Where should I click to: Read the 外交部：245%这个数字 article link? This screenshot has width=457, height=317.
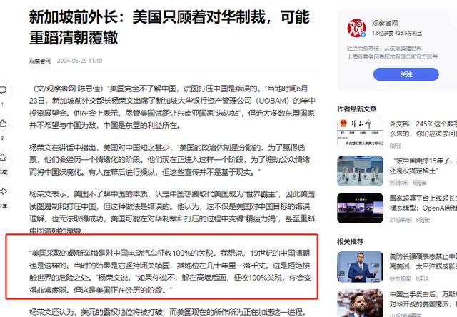(x=423, y=129)
